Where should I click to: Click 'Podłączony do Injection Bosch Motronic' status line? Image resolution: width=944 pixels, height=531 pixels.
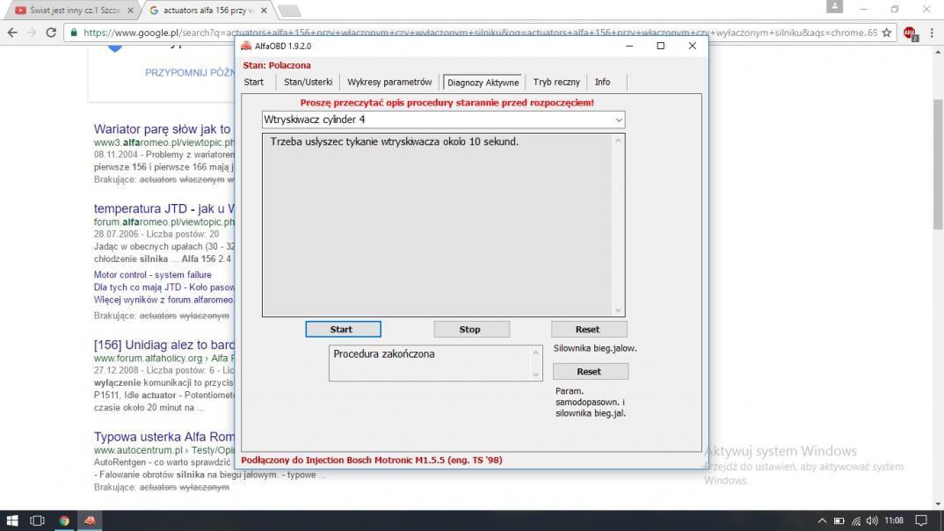pyautogui.click(x=372, y=460)
